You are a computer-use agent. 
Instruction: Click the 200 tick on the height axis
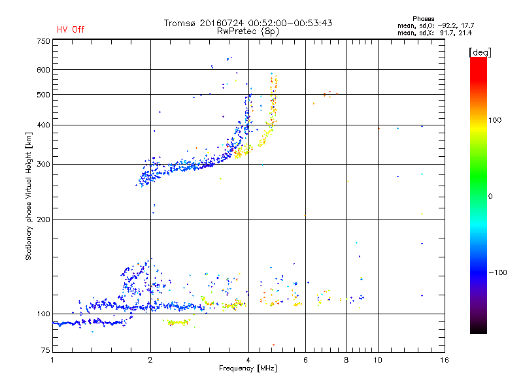[43, 220]
